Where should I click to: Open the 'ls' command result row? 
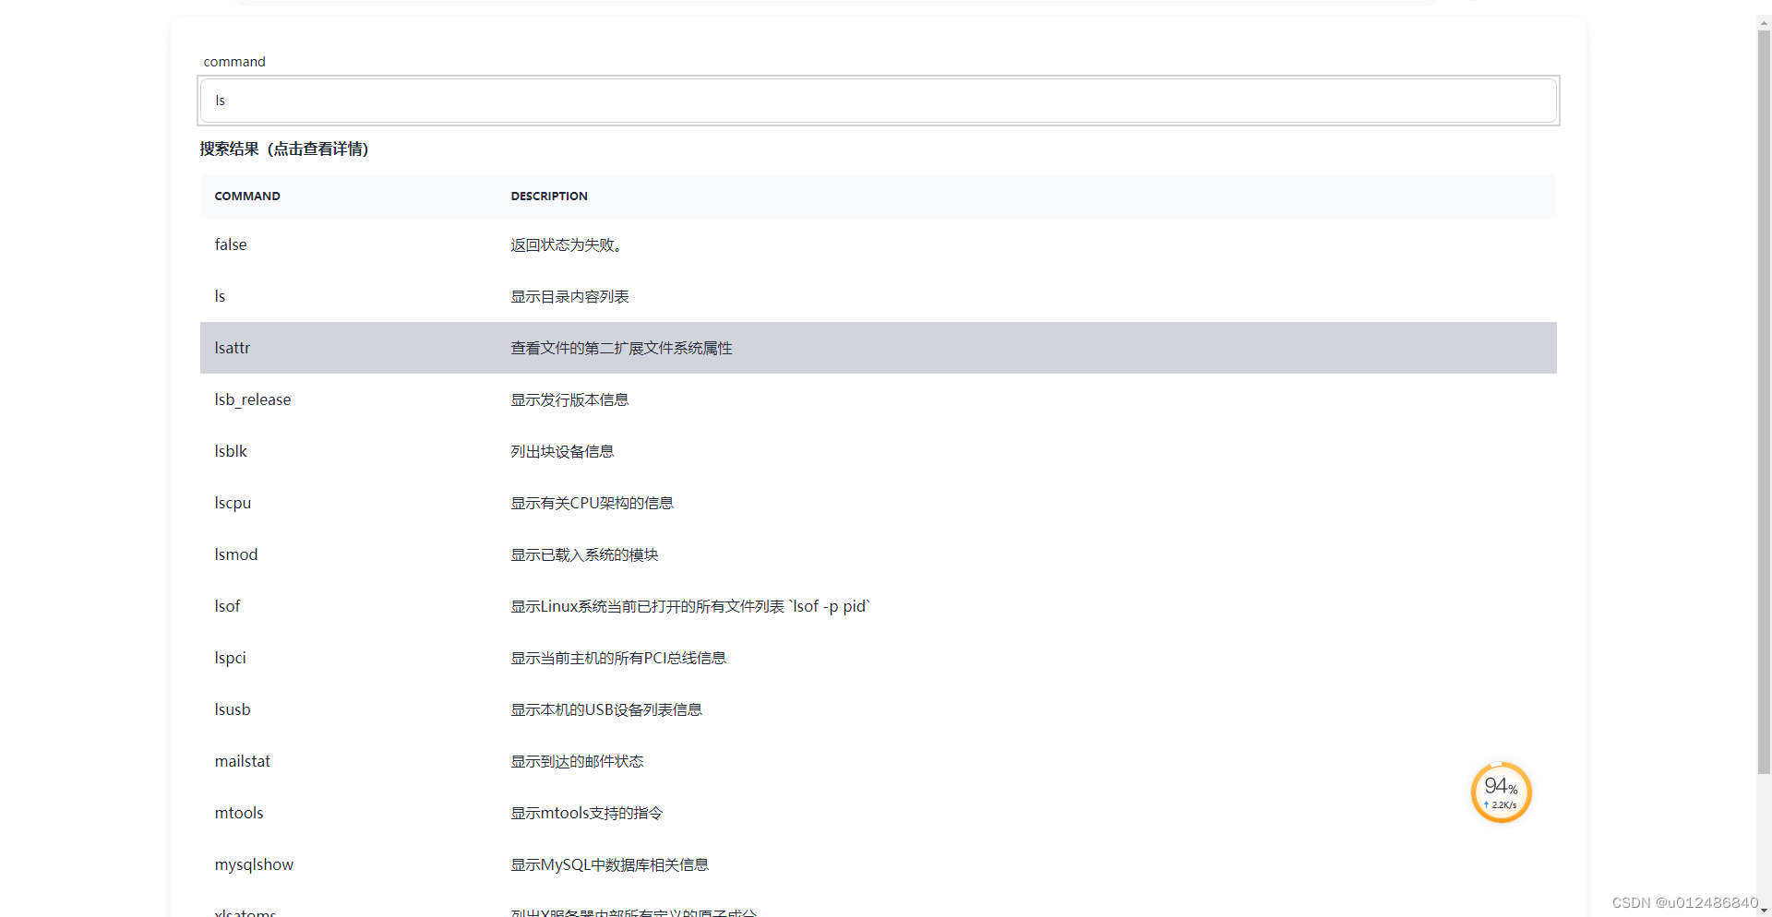pyautogui.click(x=879, y=296)
